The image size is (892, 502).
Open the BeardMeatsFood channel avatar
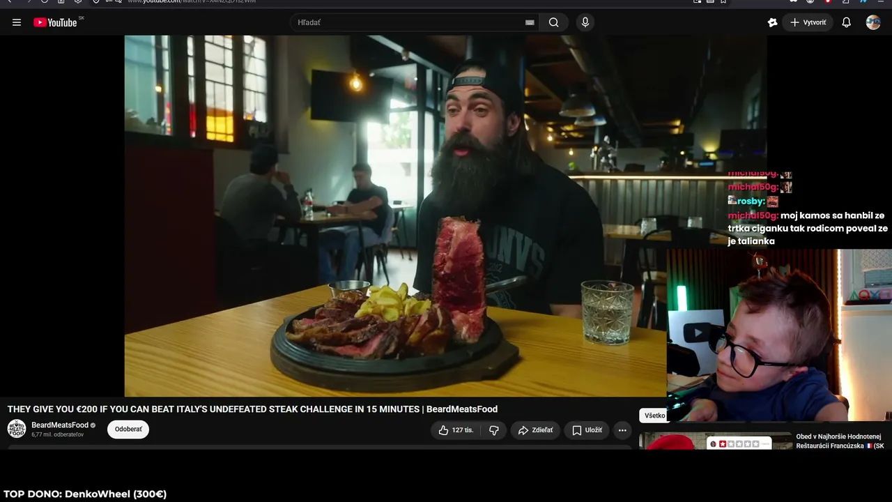[x=17, y=429]
